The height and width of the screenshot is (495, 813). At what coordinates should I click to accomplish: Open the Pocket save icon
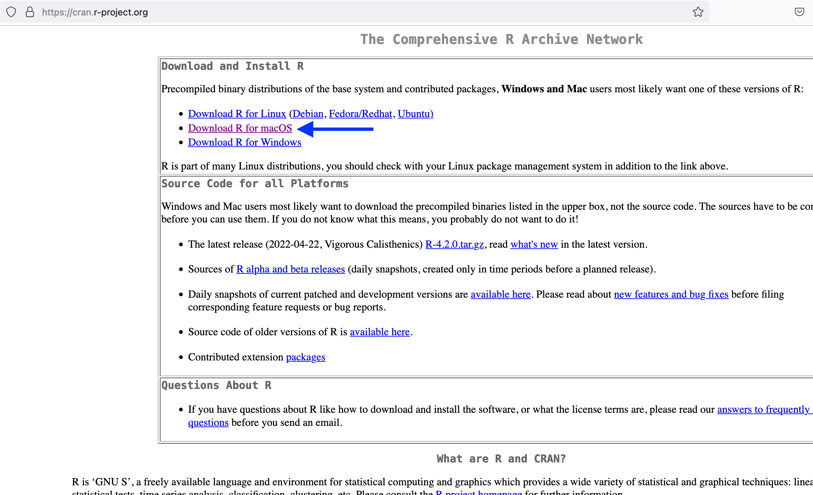[800, 12]
